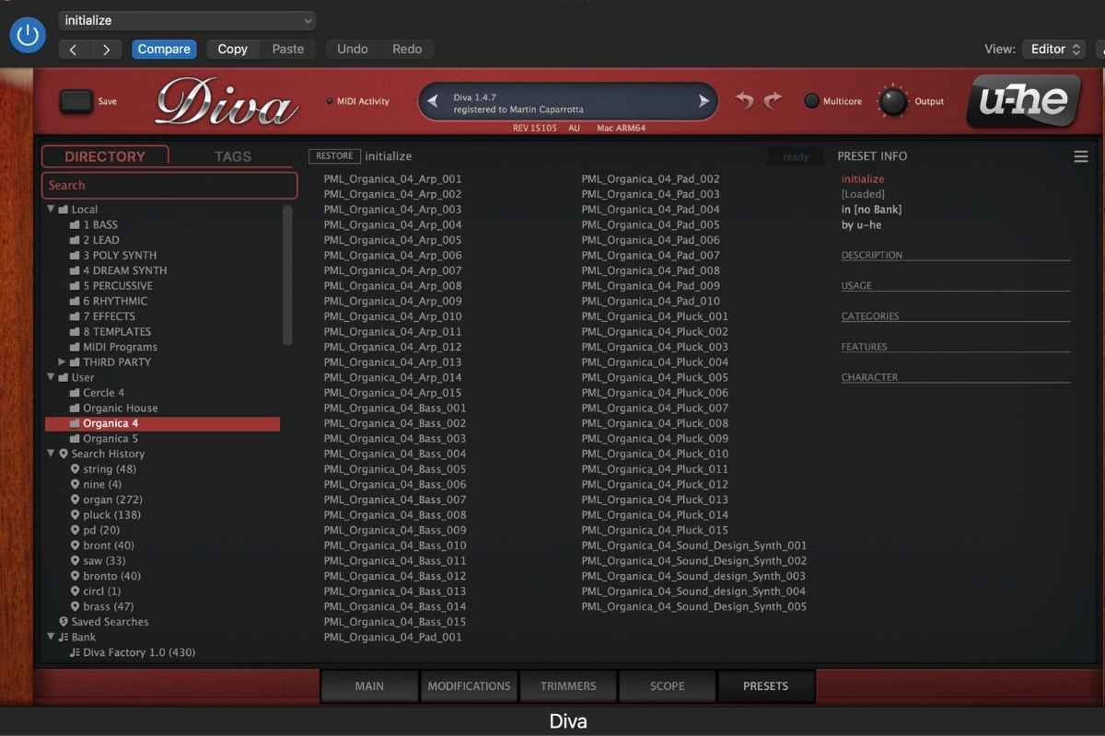The width and height of the screenshot is (1105, 736).
Task: Select the 7 EFFECTS folder icon
Action: (75, 316)
